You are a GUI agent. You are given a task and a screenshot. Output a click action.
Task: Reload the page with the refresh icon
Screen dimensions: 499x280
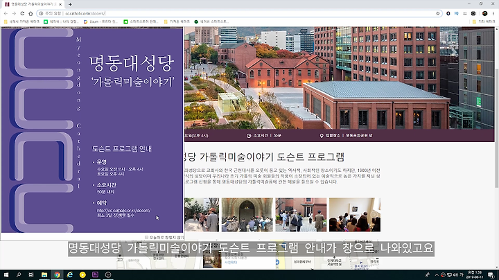(x=22, y=13)
